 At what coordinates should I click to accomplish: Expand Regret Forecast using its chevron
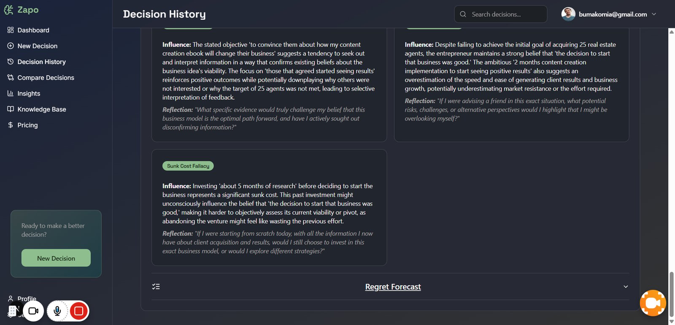[x=626, y=287]
